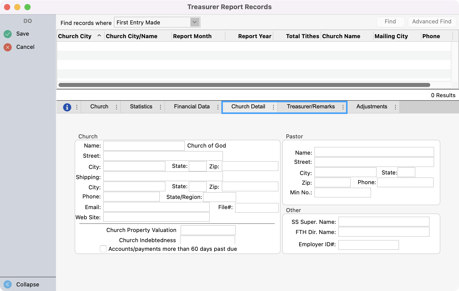Image resolution: width=459 pixels, height=291 pixels.
Task: Click the three-dot menu beside Statistics tab
Action: [161, 107]
